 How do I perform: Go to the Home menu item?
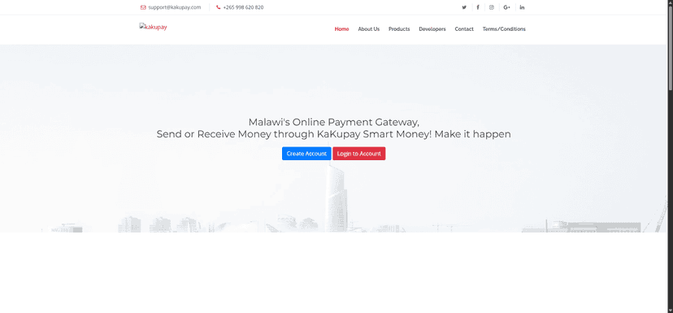click(x=341, y=29)
